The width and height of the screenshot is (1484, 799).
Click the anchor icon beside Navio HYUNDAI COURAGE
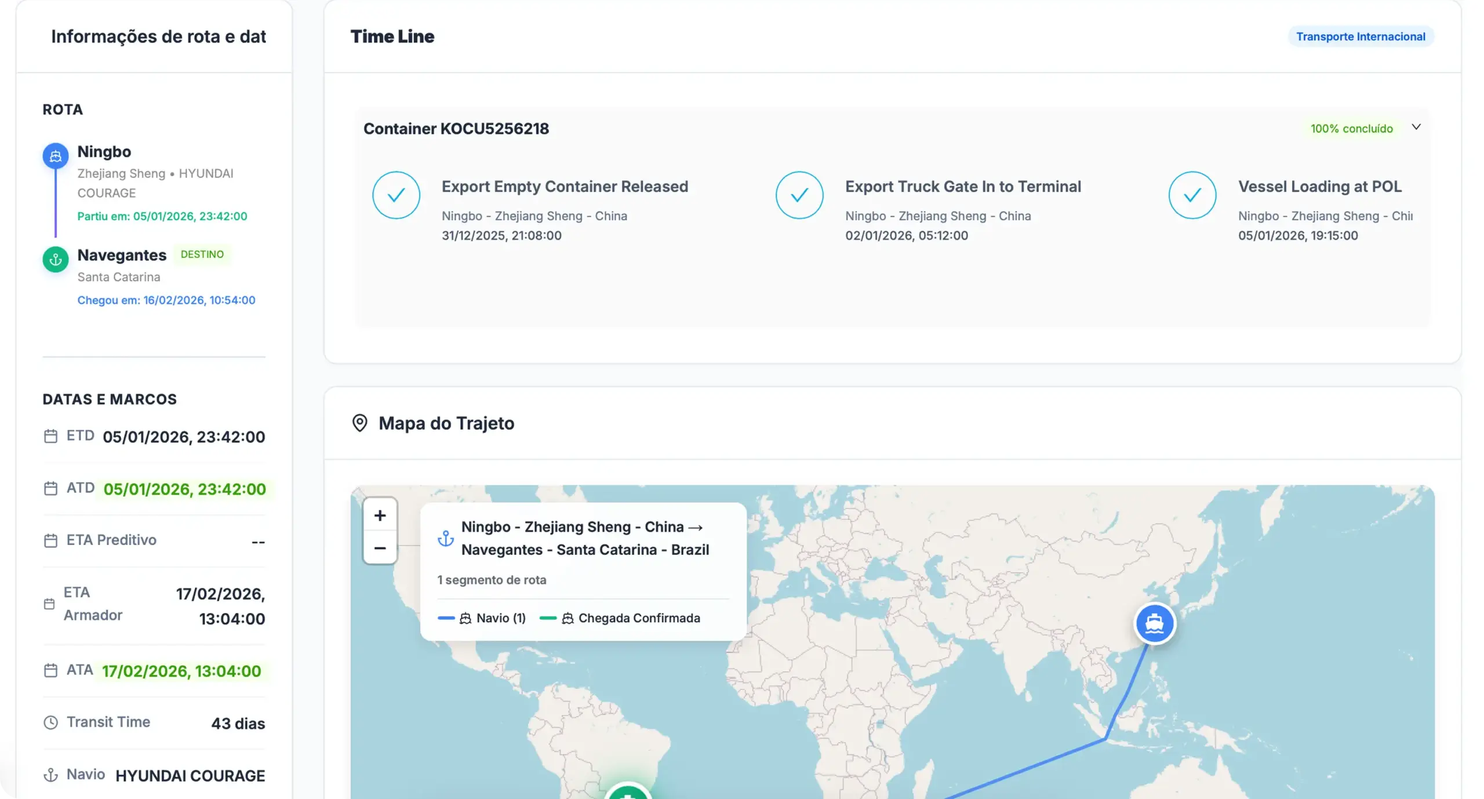(x=50, y=775)
